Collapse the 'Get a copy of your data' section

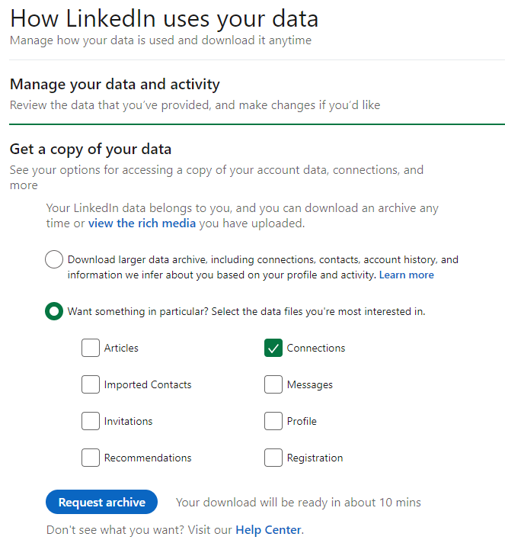click(91, 149)
